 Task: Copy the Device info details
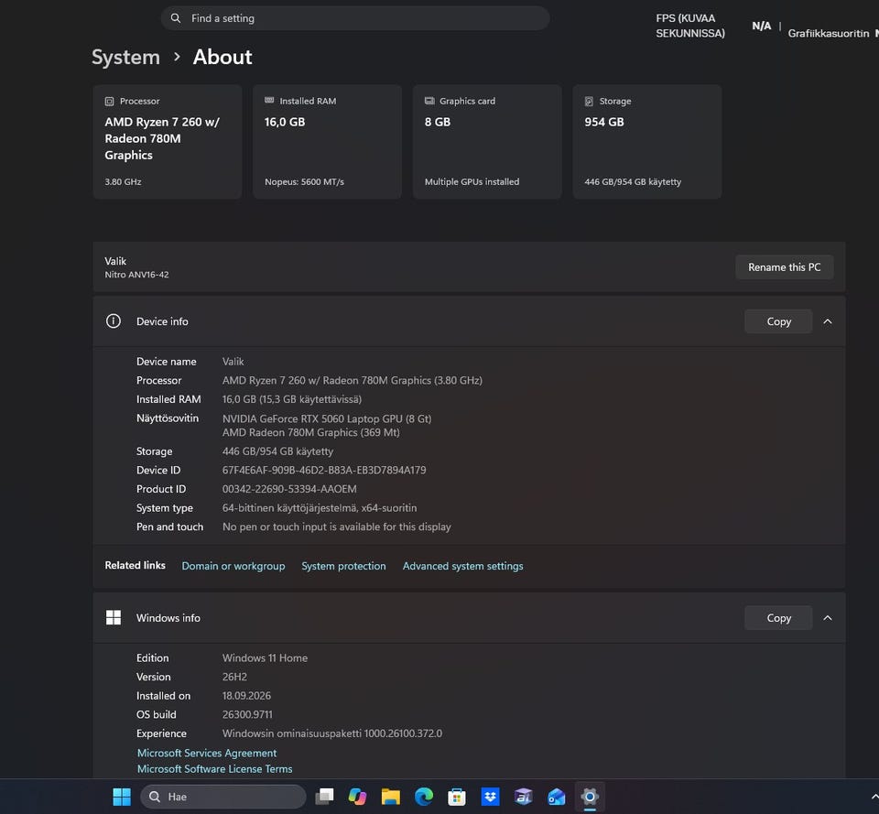coord(778,321)
